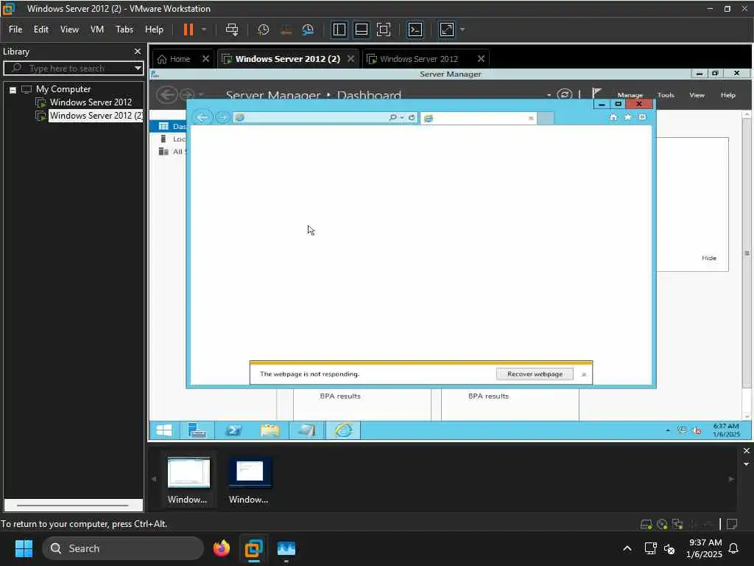Launch PowerShell from guest taskbar

point(233,430)
